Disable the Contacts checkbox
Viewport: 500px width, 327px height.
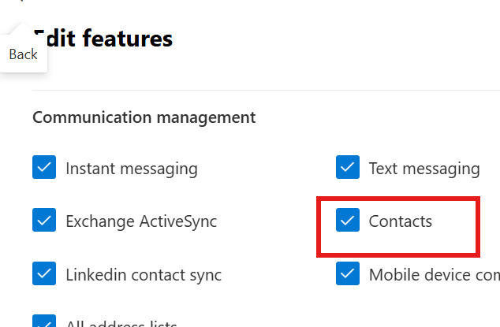(348, 220)
